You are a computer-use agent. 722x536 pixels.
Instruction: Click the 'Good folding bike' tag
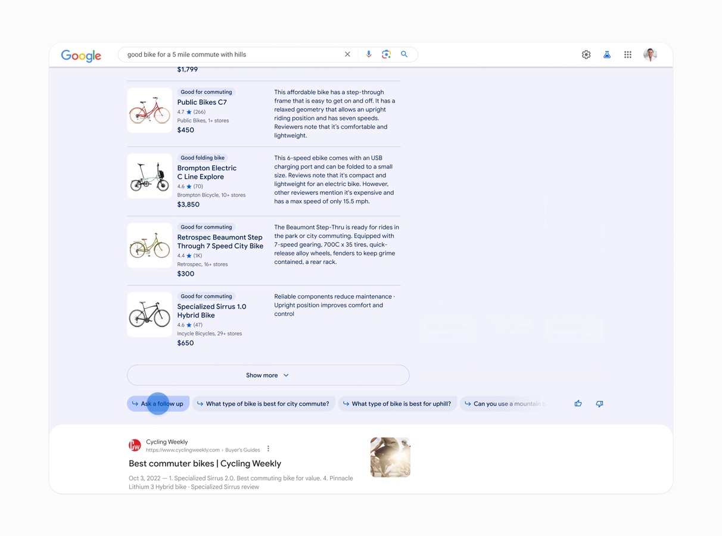203,158
